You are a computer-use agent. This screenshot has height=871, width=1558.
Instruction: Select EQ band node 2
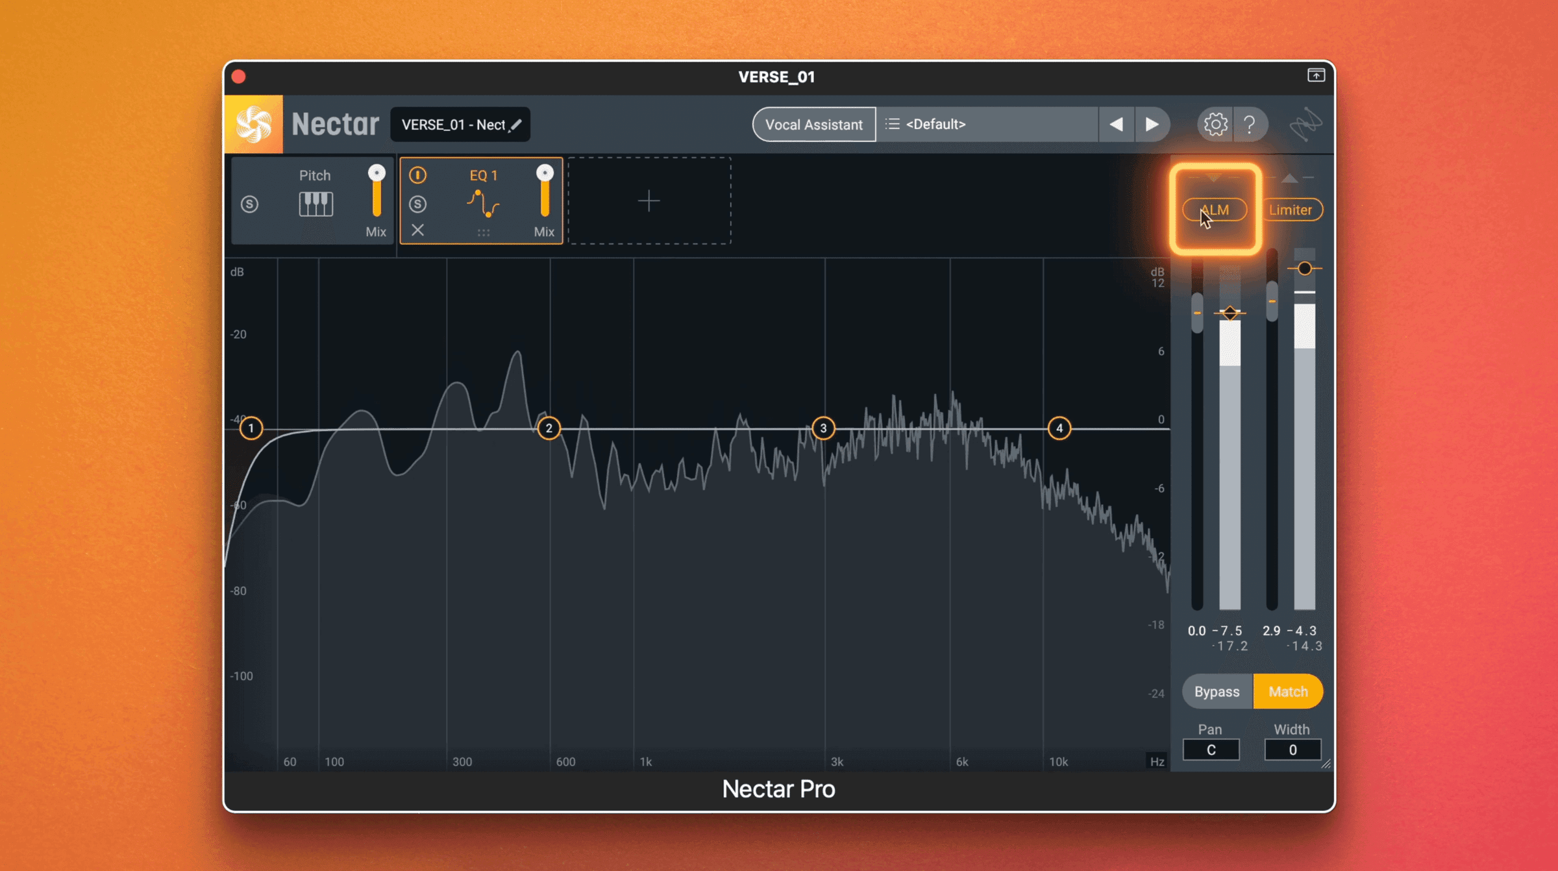(549, 428)
